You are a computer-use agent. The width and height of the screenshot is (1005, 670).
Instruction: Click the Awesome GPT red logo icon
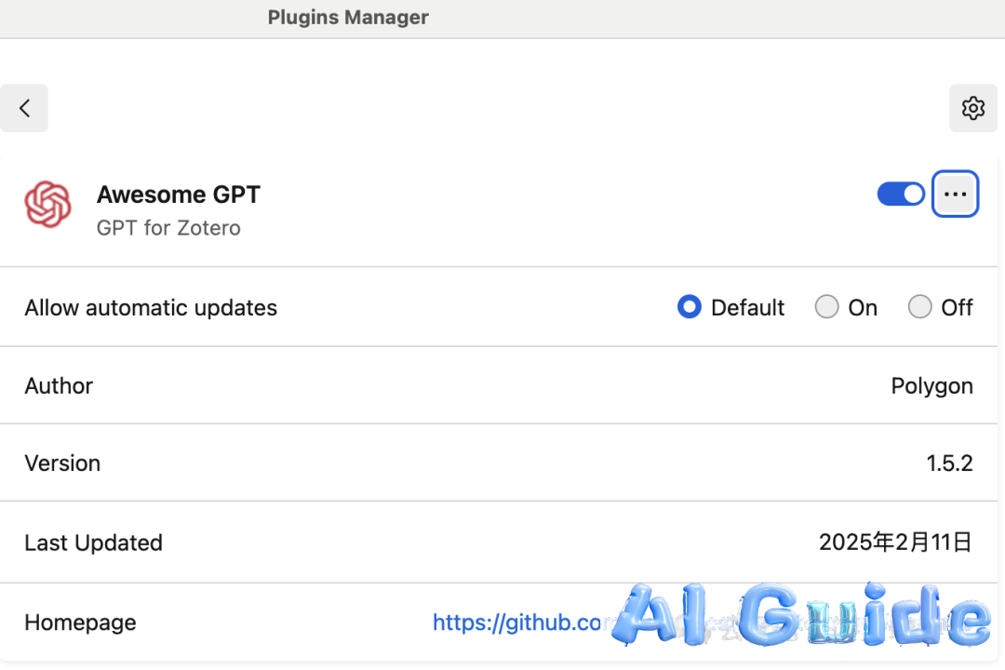click(48, 204)
